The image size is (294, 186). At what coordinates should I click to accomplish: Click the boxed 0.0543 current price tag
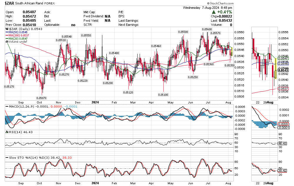[283, 70]
